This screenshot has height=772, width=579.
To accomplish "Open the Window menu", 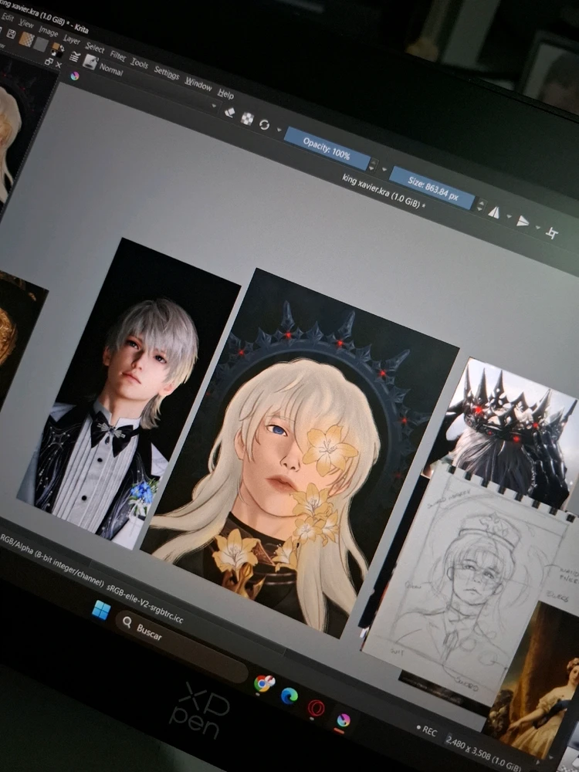I will tap(198, 84).
